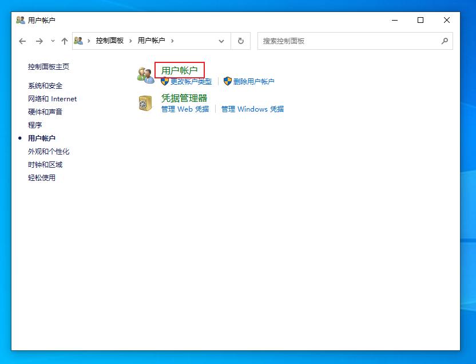Click shield icon beside 更改帐户类型
The height and width of the screenshot is (364, 476).
click(x=165, y=81)
